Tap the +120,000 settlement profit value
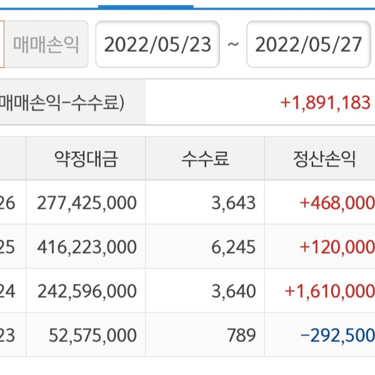375x375 pixels. coord(337,247)
